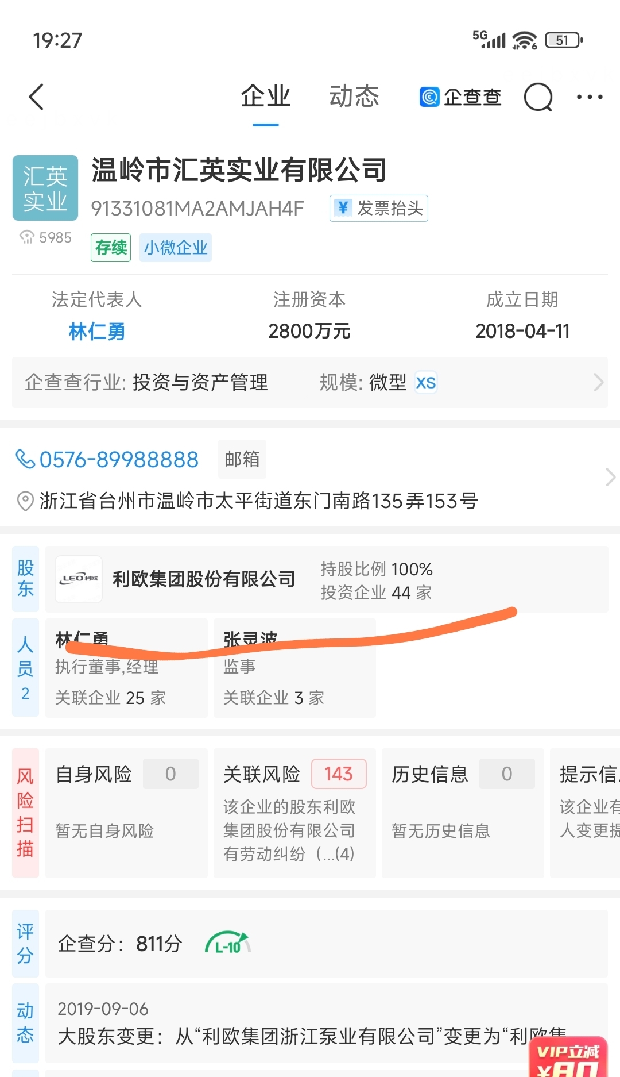
Task: Open the search magnifier icon
Action: [x=538, y=97]
